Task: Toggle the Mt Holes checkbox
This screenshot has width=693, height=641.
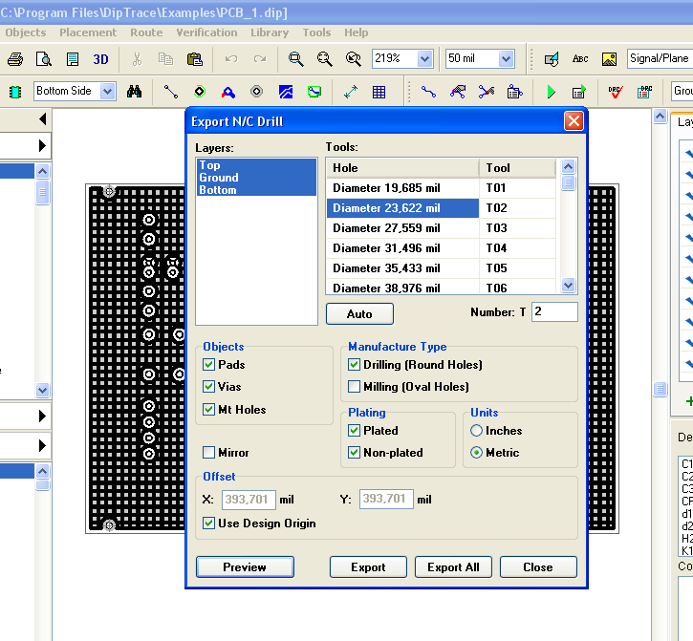Action: click(x=208, y=410)
